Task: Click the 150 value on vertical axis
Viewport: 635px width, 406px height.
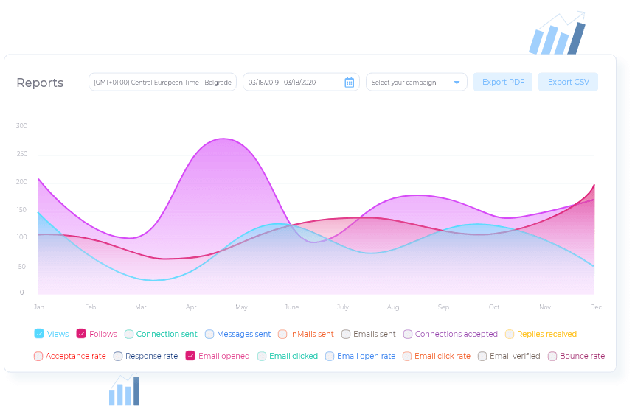Action: click(21, 210)
